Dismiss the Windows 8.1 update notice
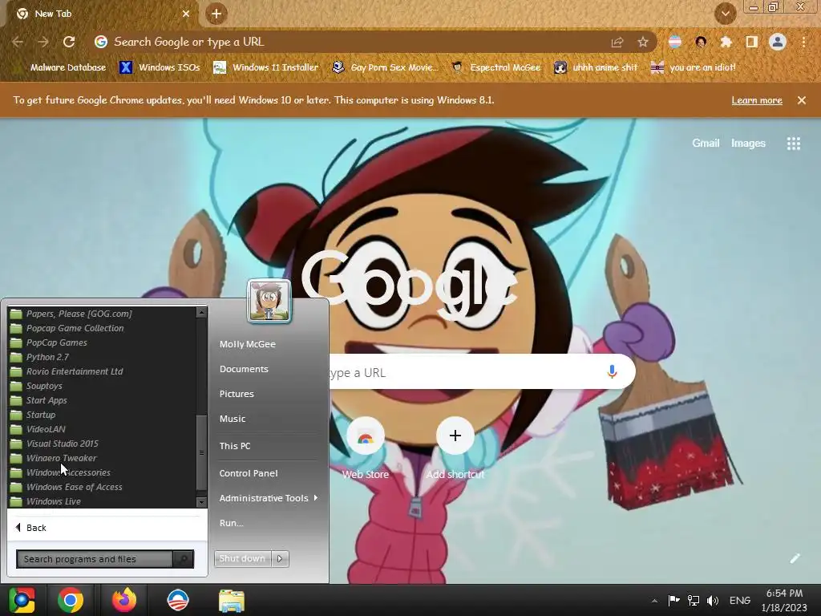Viewport: 821px width, 616px height. [802, 100]
